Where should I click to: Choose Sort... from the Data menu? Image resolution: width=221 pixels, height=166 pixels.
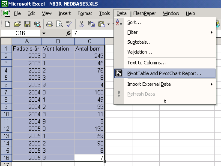coord(165,22)
